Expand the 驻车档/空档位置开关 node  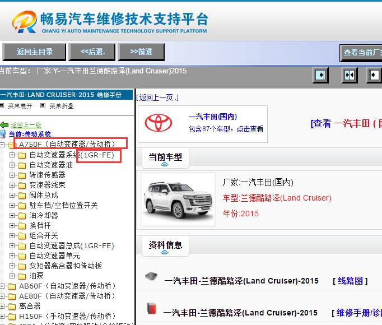(12, 205)
